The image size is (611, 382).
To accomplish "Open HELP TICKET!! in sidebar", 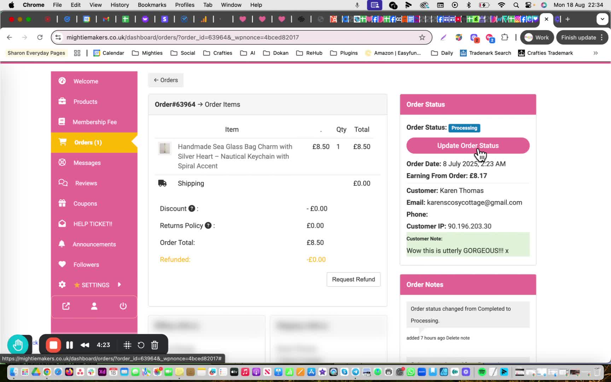I will [93, 224].
